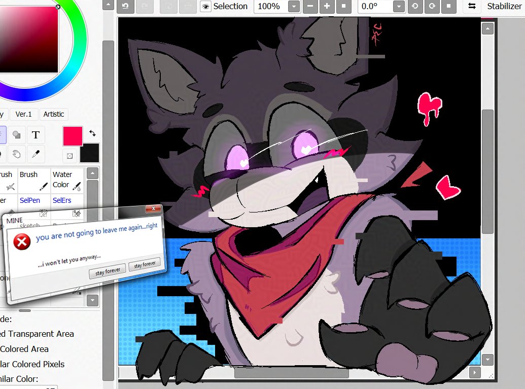Click the right 'stay forever' dialog button
The width and height of the screenshot is (525, 389).
click(x=145, y=264)
